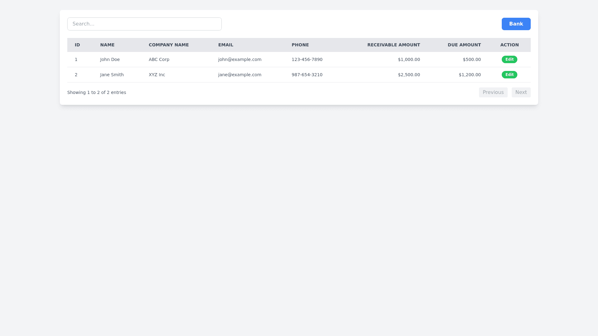The width and height of the screenshot is (598, 336).
Task: Click phone number 123-456-7890
Action: [307, 59]
